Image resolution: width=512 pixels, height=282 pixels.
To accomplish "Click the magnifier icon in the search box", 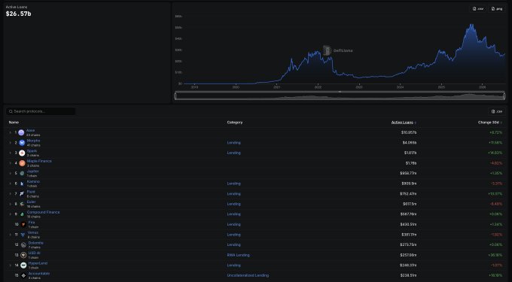I will [x=11, y=111].
